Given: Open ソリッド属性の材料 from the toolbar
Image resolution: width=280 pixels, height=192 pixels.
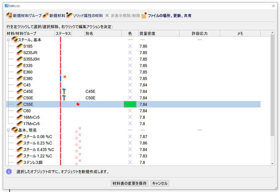Looking at the screenshot, I should click(x=69, y=15).
